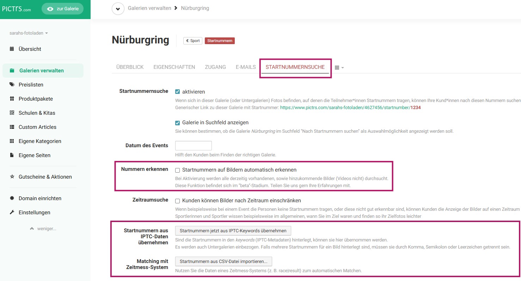Click Startnummern aus CSV-Datei importieren...
Image resolution: width=521 pixels, height=281 pixels.
coord(223,262)
